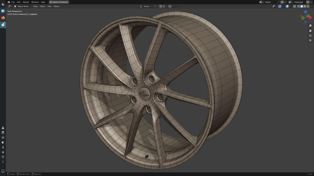Click the Blender logo icon
This screenshot has width=314, height=176.
(9, 2)
